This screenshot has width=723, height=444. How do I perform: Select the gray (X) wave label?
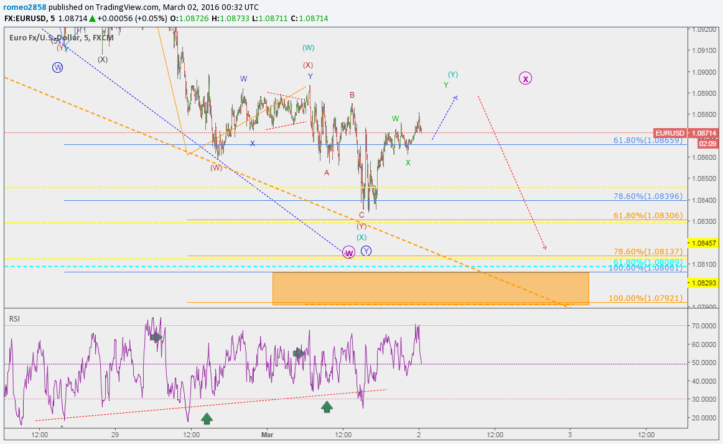click(x=103, y=59)
